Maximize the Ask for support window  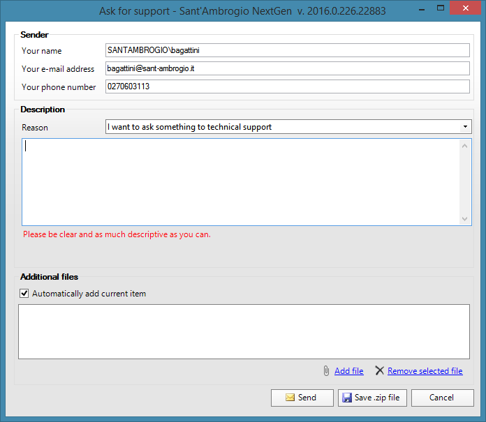[441, 8]
